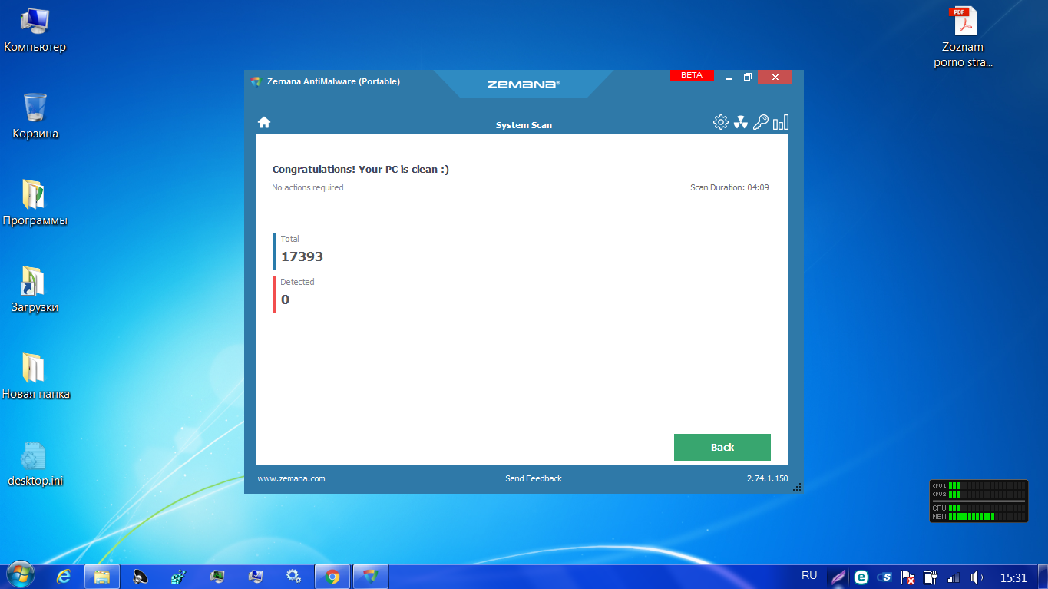Click the Total value 17393
The height and width of the screenshot is (589, 1048).
[302, 256]
